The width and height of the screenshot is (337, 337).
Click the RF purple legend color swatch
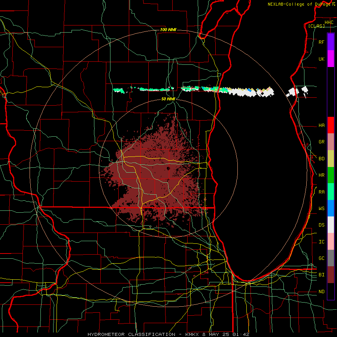click(331, 42)
